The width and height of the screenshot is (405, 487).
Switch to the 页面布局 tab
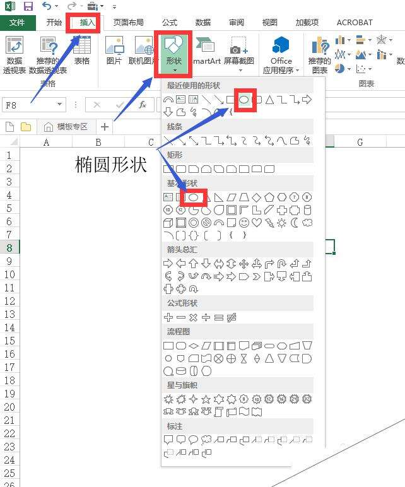128,22
